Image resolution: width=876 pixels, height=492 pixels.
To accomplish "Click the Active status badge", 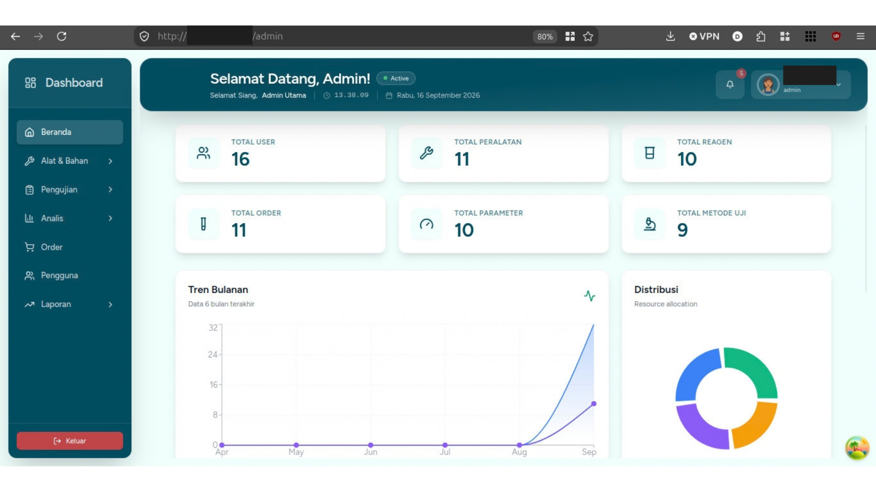I will click(396, 78).
